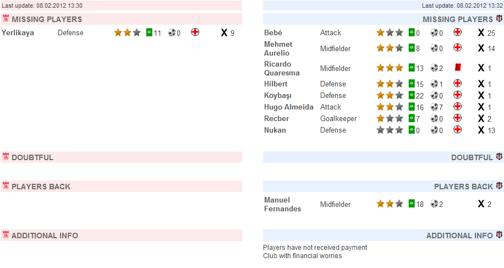Click the 'Club with financial worries' text
The height and width of the screenshot is (268, 504).
[x=302, y=256]
